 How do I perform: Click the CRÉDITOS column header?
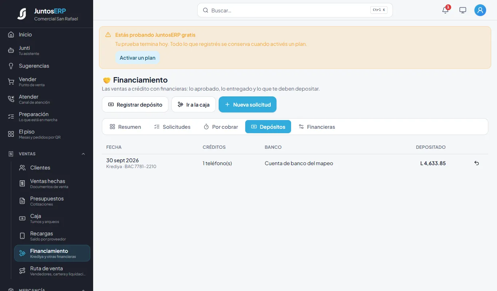214,147
